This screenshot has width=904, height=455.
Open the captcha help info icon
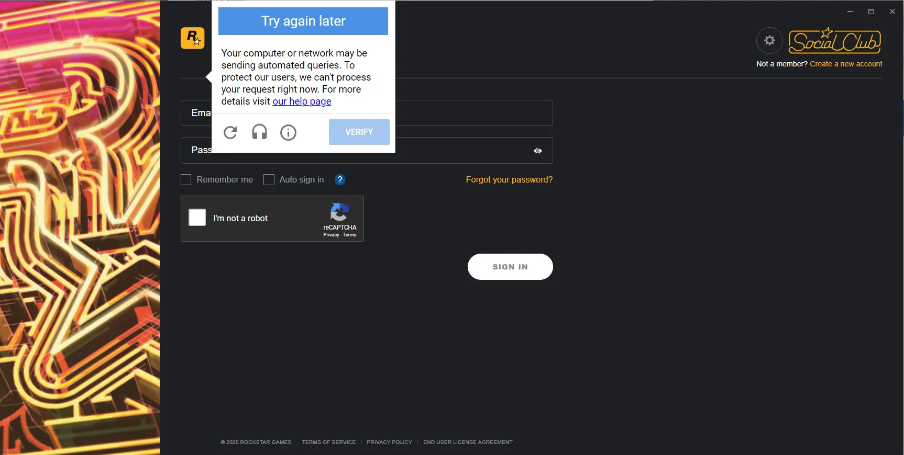coord(288,132)
